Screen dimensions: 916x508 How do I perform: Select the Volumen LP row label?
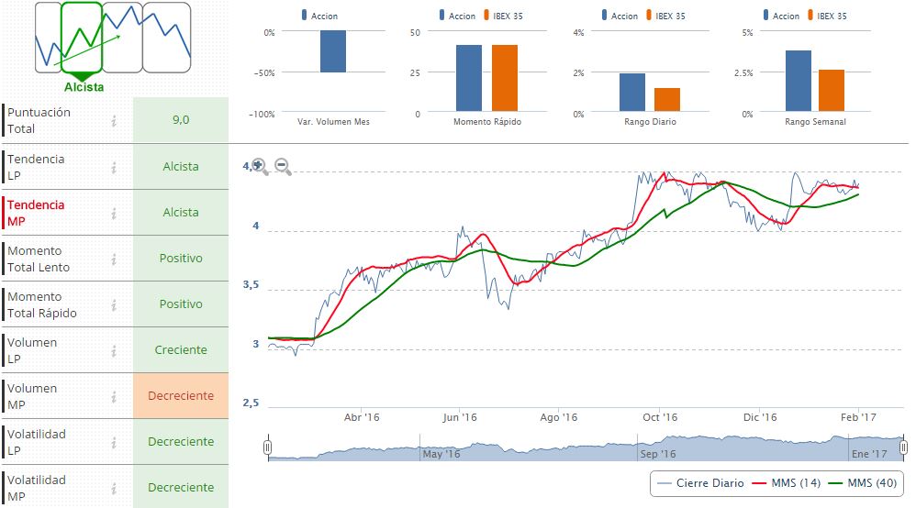click(33, 350)
